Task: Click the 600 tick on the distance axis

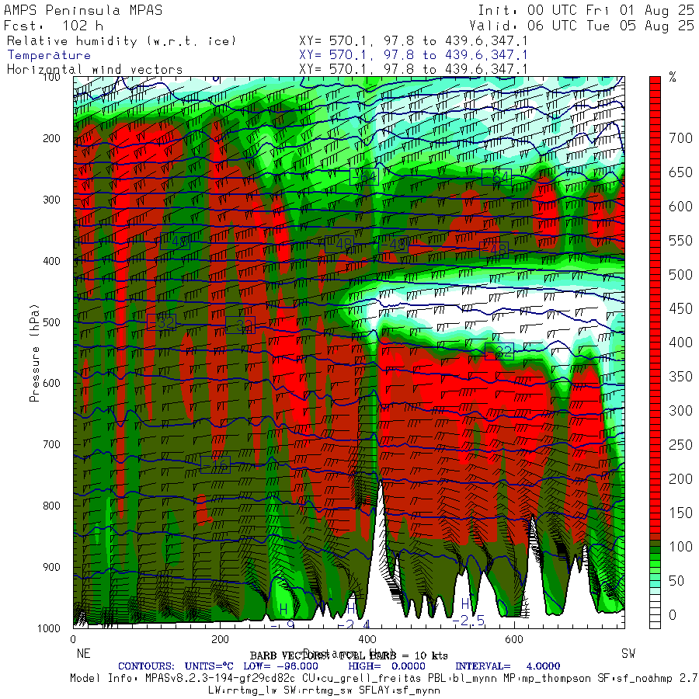Action: 513,639
